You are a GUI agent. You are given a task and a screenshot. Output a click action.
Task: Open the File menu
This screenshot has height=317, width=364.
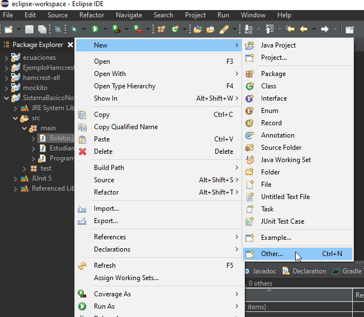(8, 15)
